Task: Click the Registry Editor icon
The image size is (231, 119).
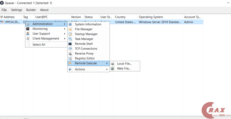Action: coord(70,58)
